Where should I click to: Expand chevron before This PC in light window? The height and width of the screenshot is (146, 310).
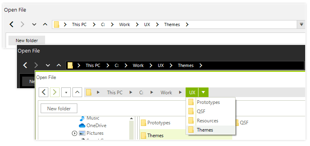65,24
